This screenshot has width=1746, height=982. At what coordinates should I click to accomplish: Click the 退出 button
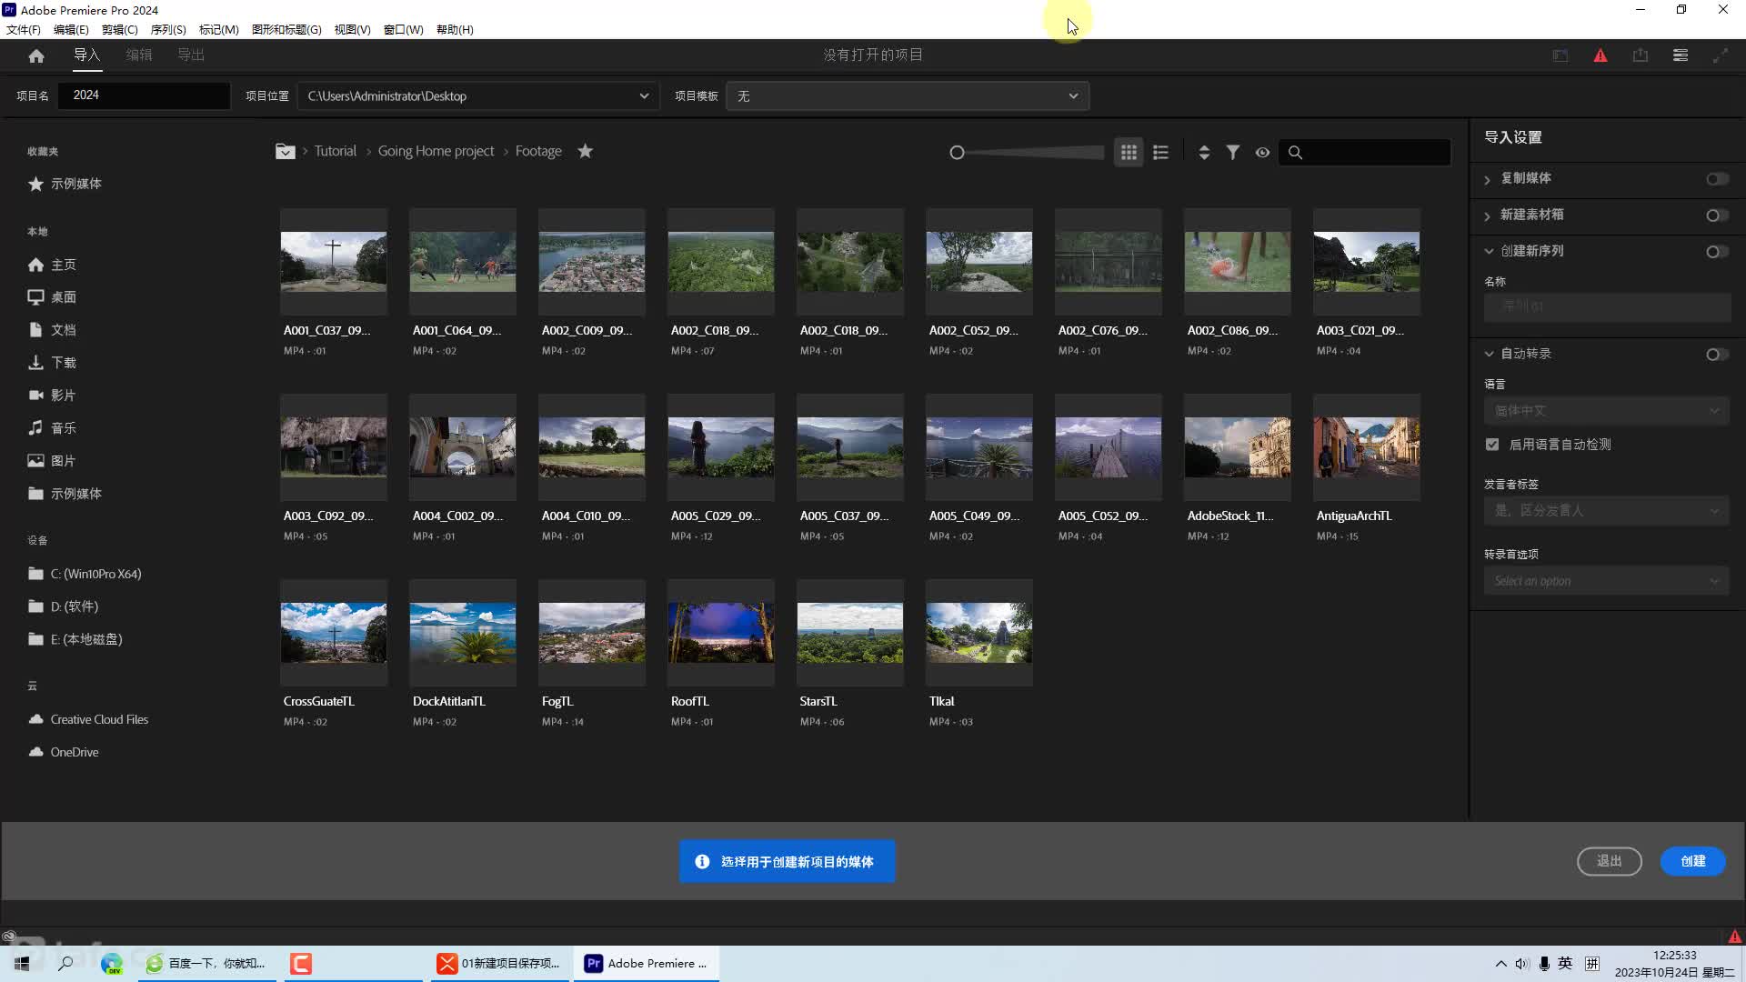1610,861
